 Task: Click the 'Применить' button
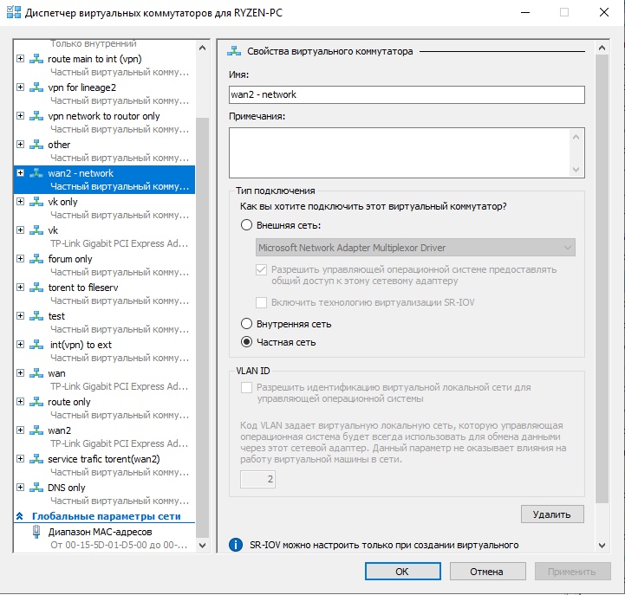pos(572,572)
